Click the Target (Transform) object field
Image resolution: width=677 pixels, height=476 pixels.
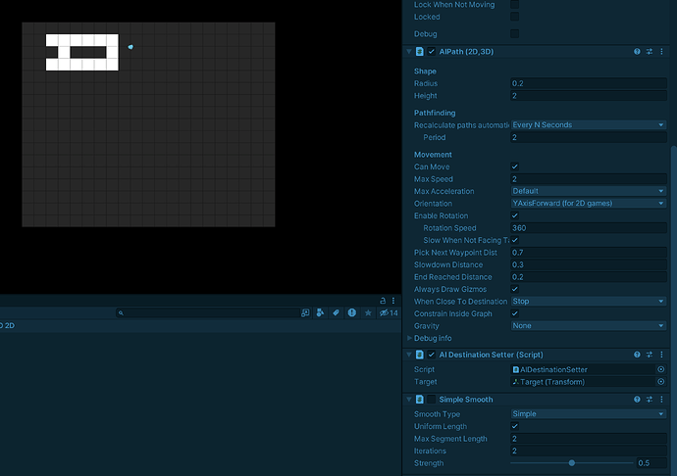[x=583, y=382]
